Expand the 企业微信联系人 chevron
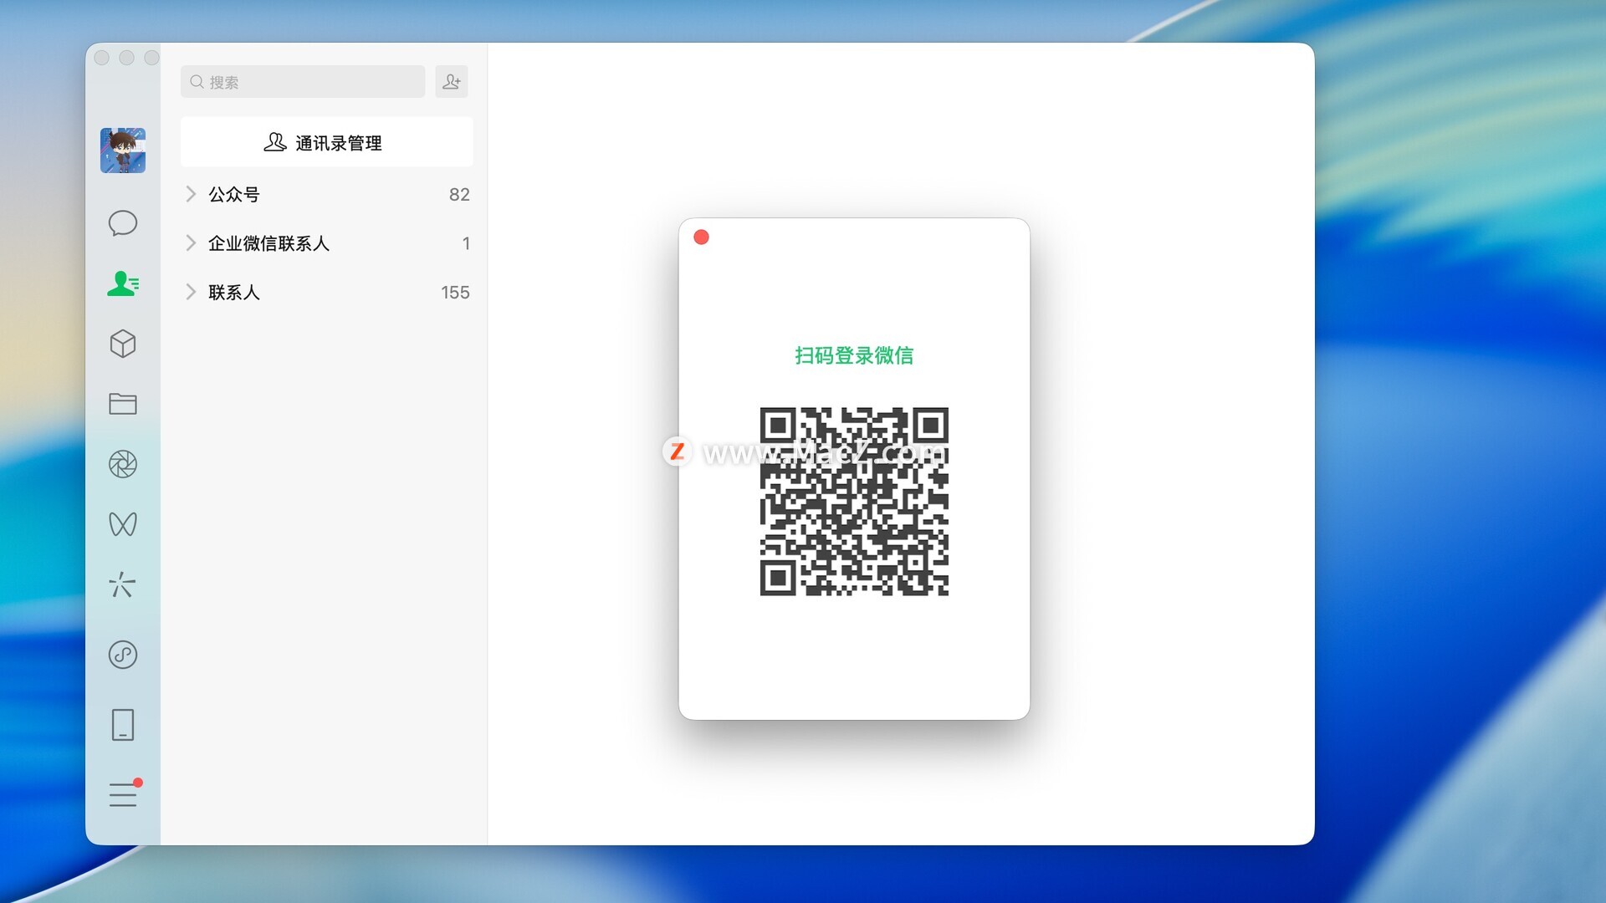Viewport: 1606px width, 903px height. 191,243
